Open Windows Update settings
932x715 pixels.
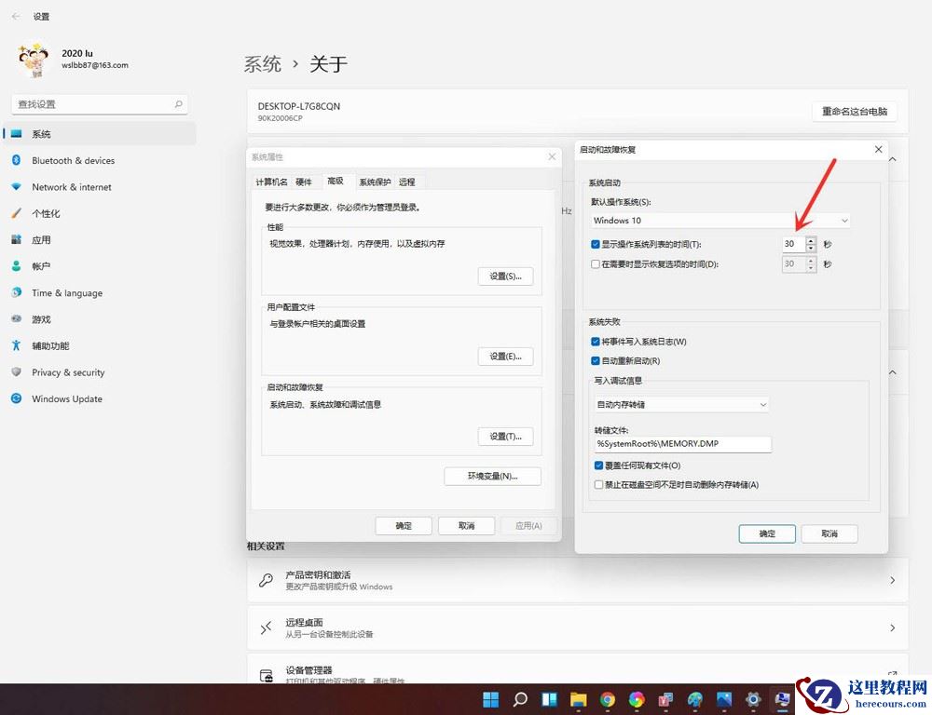click(65, 398)
